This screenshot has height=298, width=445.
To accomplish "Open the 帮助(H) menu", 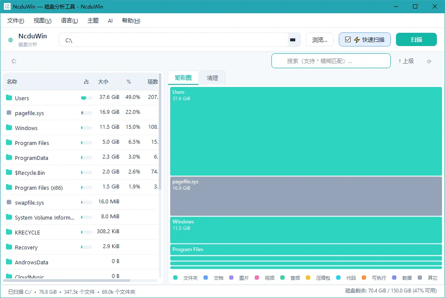I will pyautogui.click(x=131, y=21).
